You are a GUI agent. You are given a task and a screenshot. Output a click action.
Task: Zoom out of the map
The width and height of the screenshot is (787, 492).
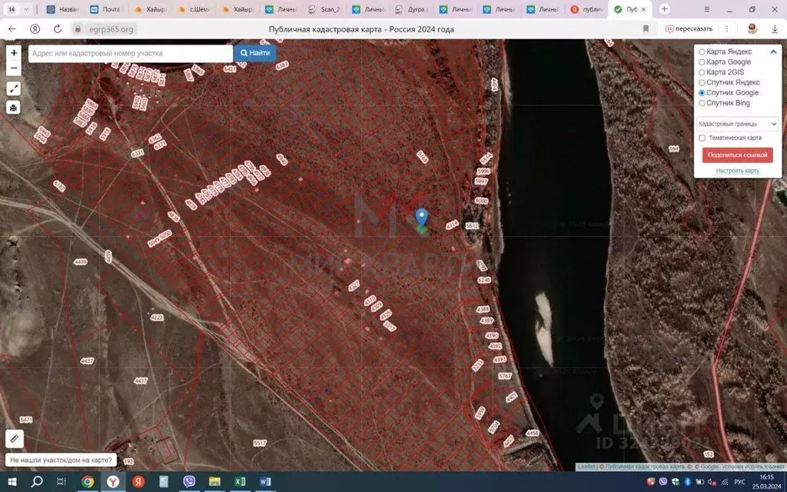tap(14, 68)
